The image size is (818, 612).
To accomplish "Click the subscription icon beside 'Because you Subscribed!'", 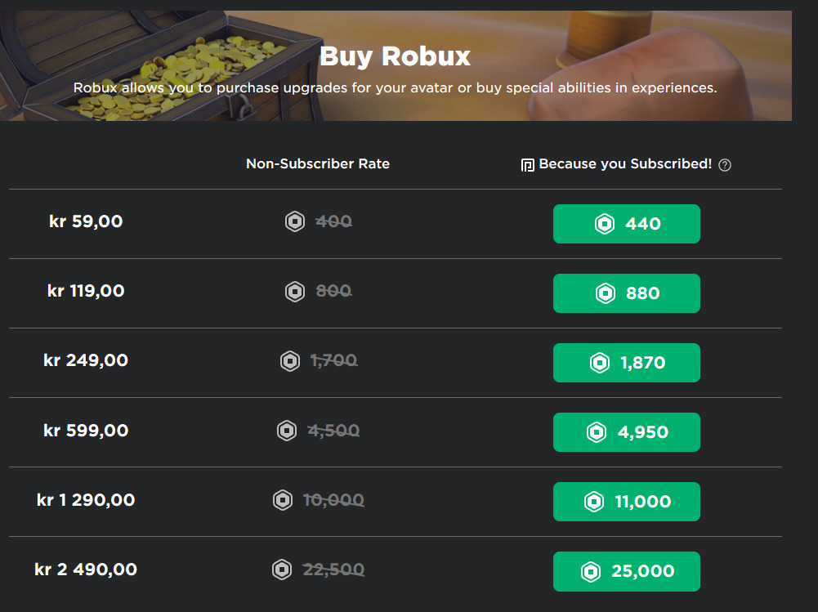I will point(528,165).
